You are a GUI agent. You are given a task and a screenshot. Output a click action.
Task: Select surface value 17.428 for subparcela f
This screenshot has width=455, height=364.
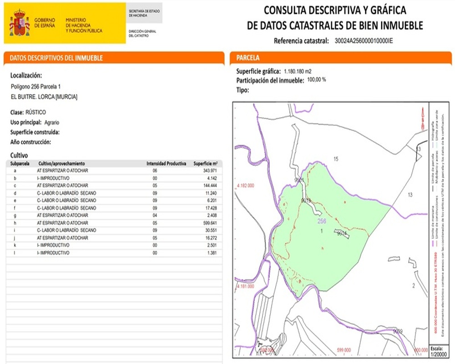point(211,208)
